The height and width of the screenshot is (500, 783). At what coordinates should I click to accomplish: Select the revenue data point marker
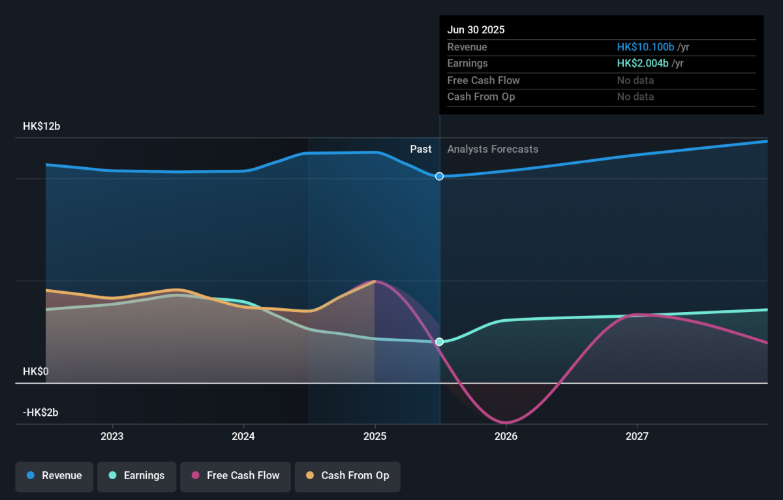pos(440,176)
